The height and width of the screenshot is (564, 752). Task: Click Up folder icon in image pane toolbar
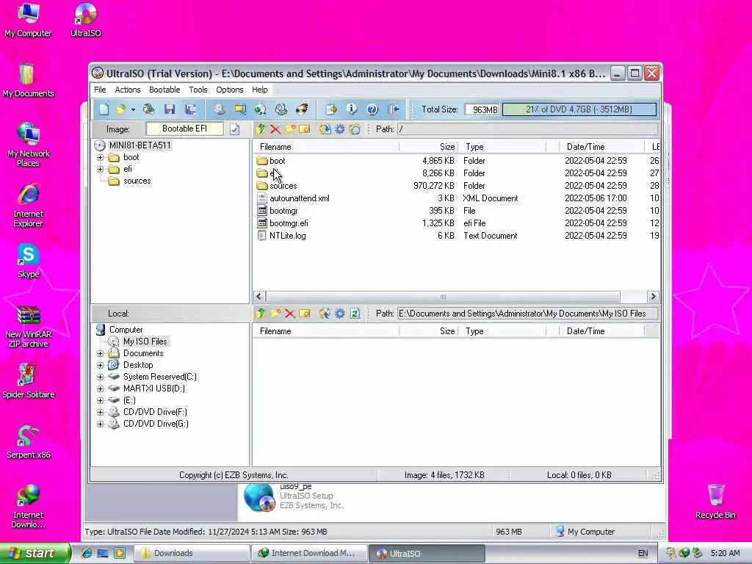(x=261, y=129)
